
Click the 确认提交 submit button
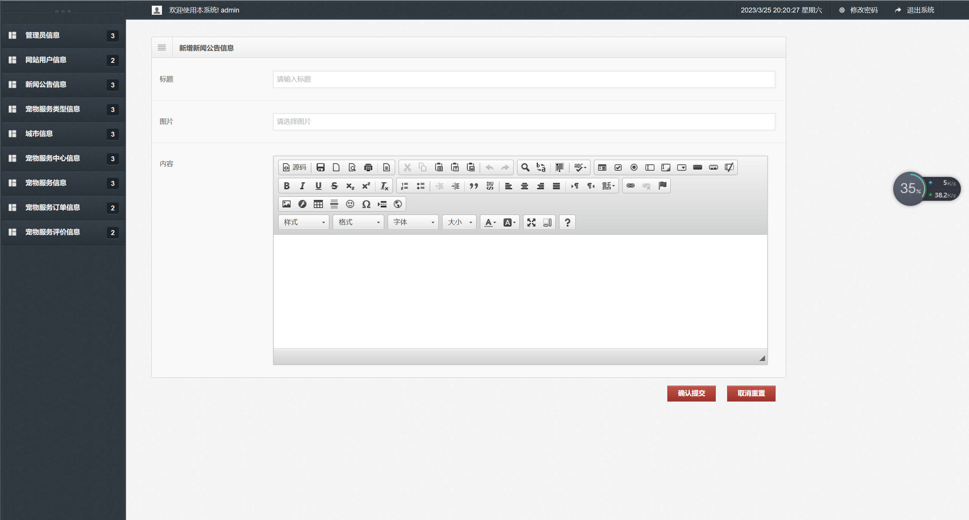(x=691, y=393)
